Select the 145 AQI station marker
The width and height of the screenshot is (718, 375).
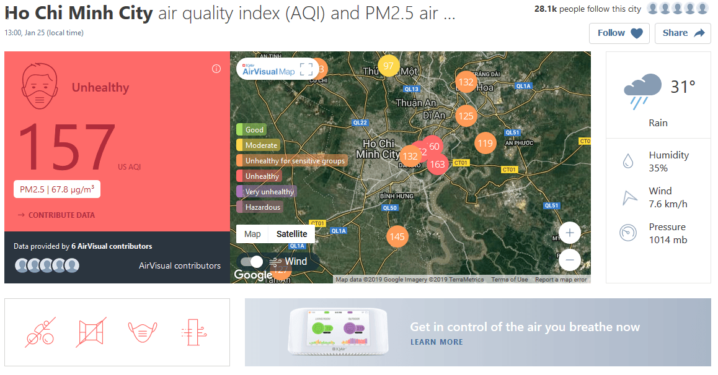(397, 236)
